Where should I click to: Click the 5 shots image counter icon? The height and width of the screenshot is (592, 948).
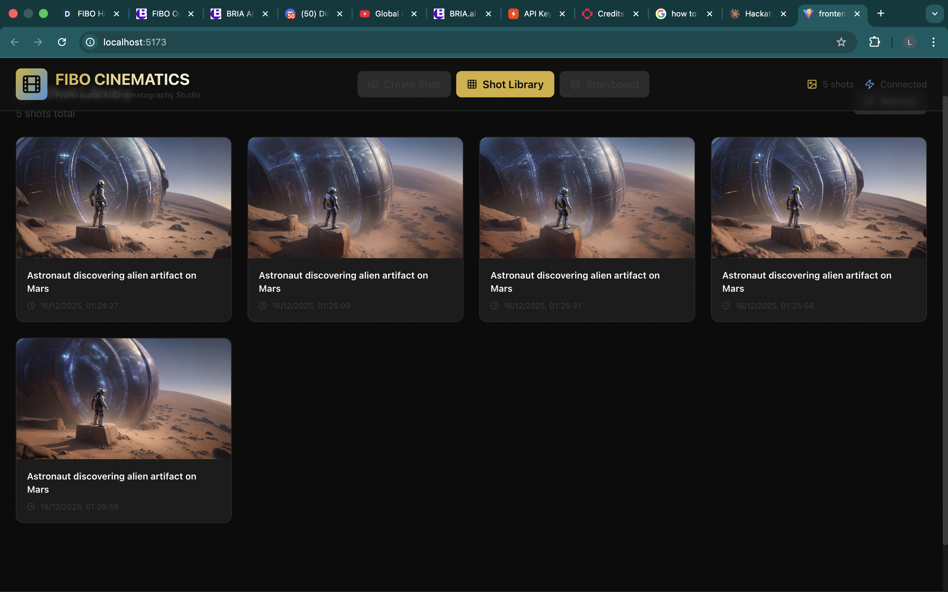pos(812,84)
